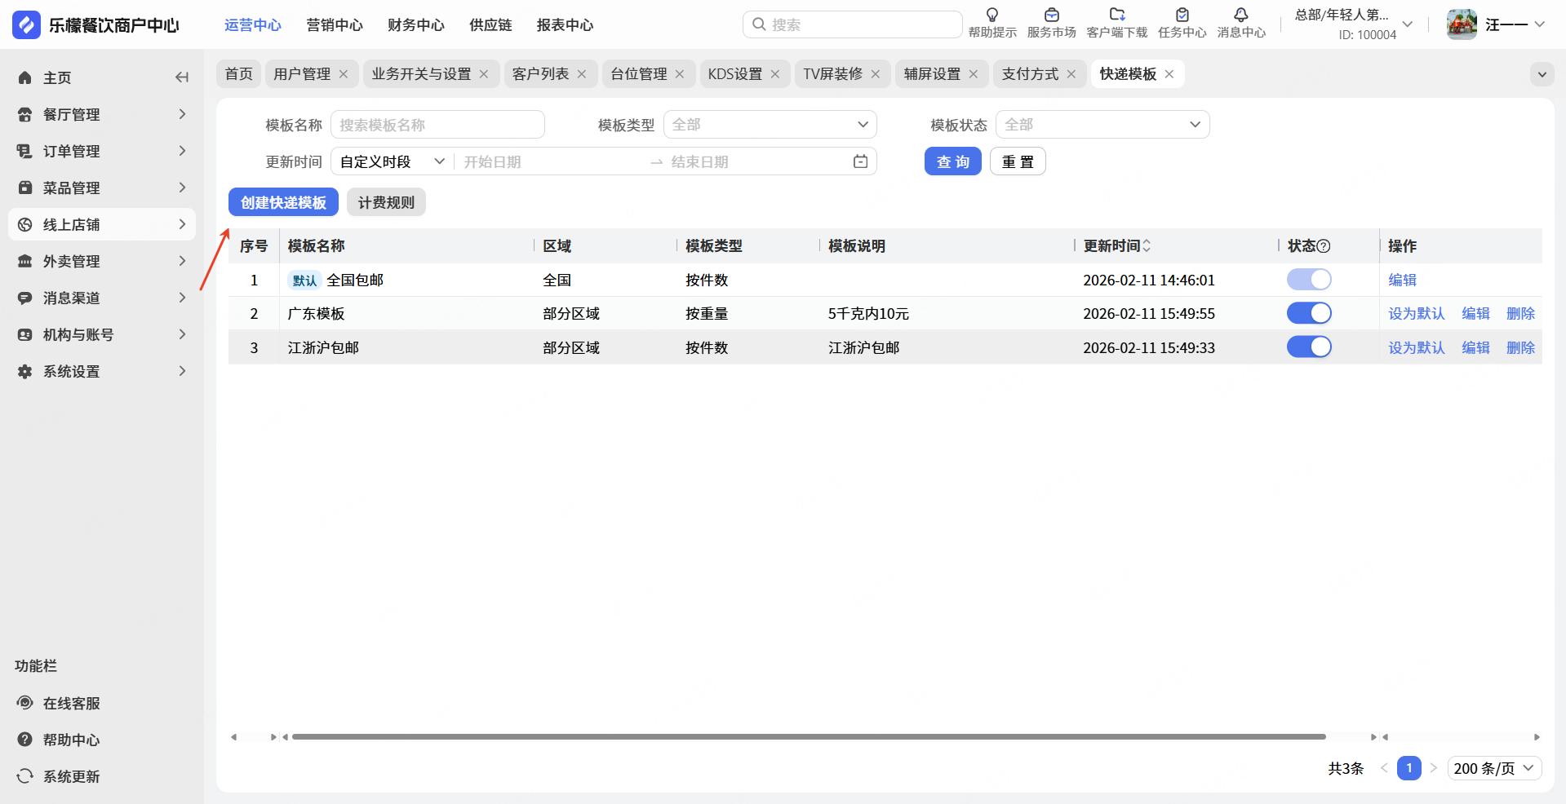Click the 创建快递模板 button
The height and width of the screenshot is (804, 1566).
point(283,202)
